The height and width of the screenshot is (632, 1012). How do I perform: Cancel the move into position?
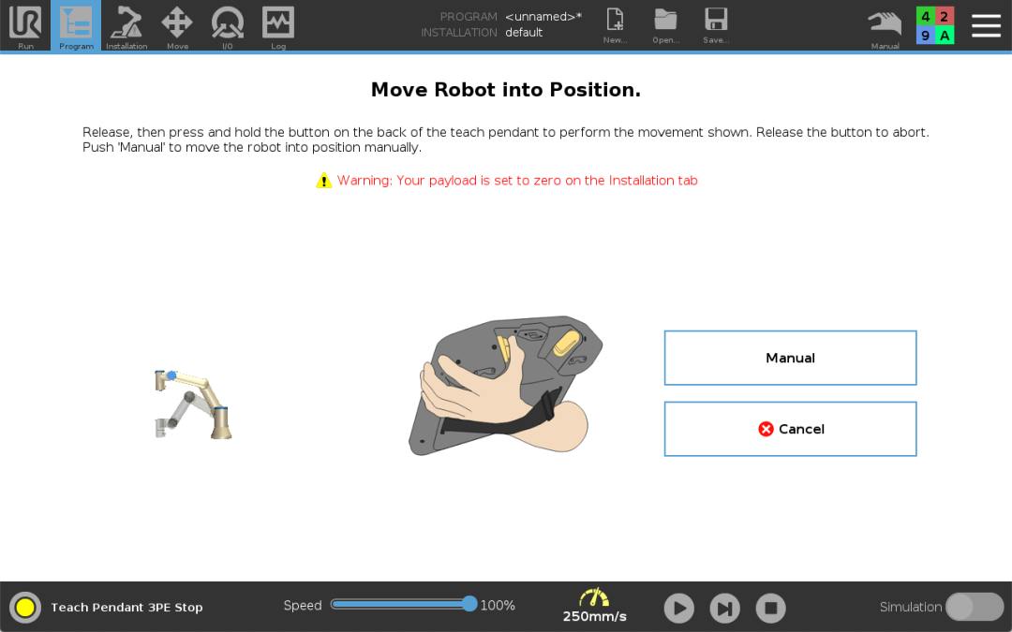tap(790, 429)
